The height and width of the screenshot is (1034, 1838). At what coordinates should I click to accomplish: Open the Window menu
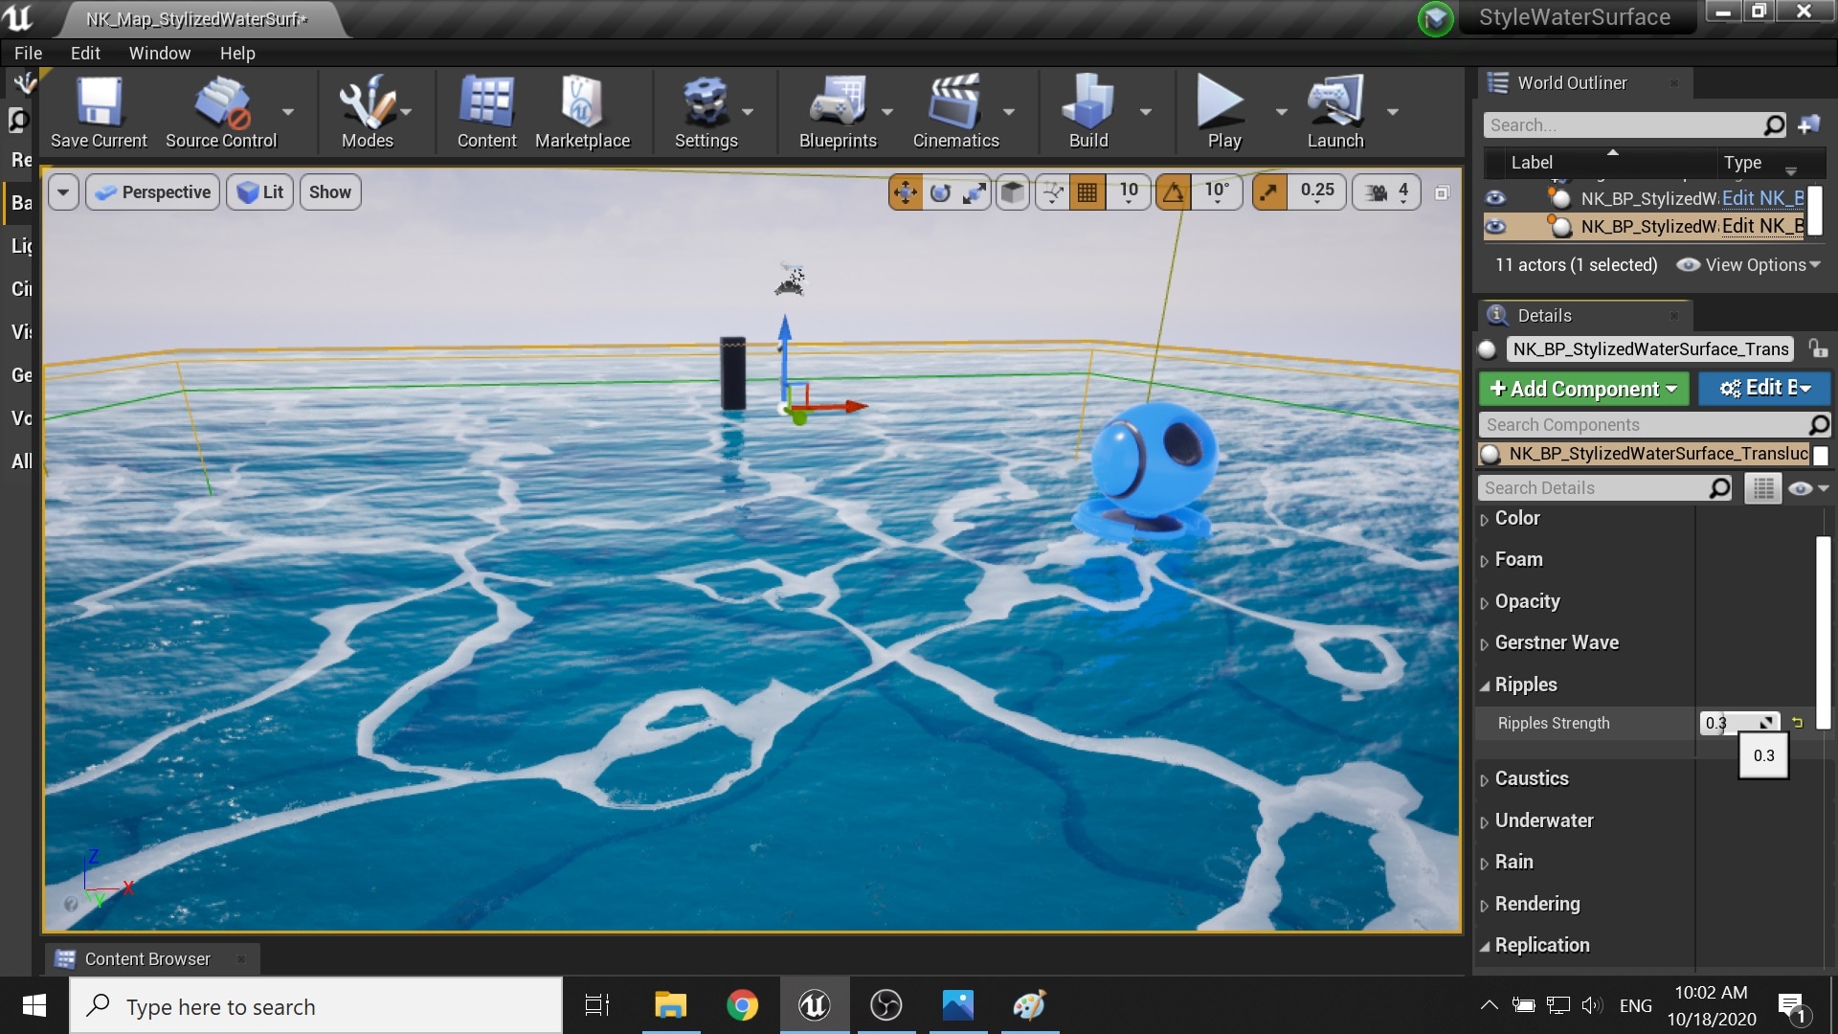159,53
